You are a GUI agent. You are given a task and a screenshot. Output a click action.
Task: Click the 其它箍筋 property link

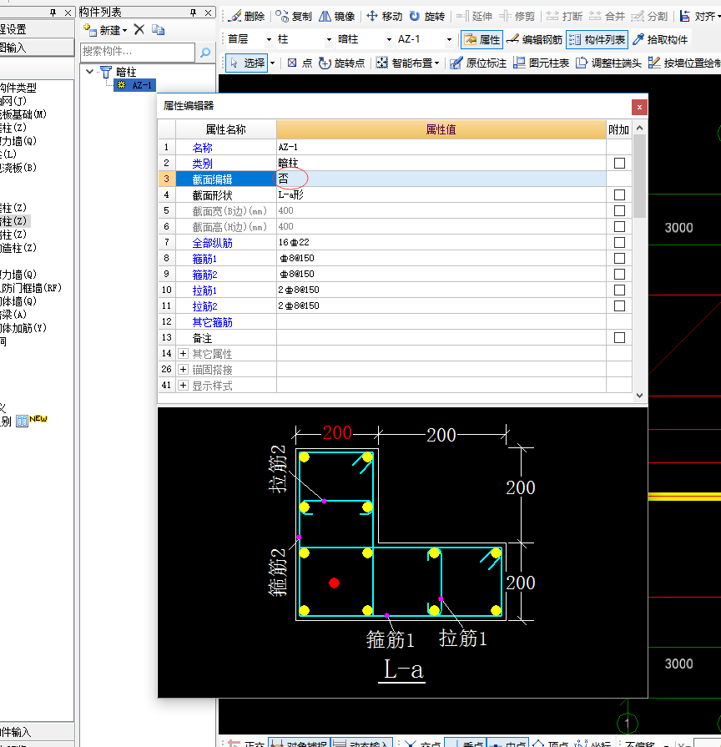(213, 322)
